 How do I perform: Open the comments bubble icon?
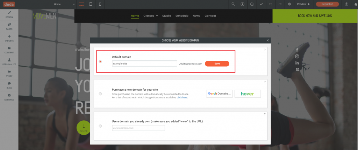252,4
